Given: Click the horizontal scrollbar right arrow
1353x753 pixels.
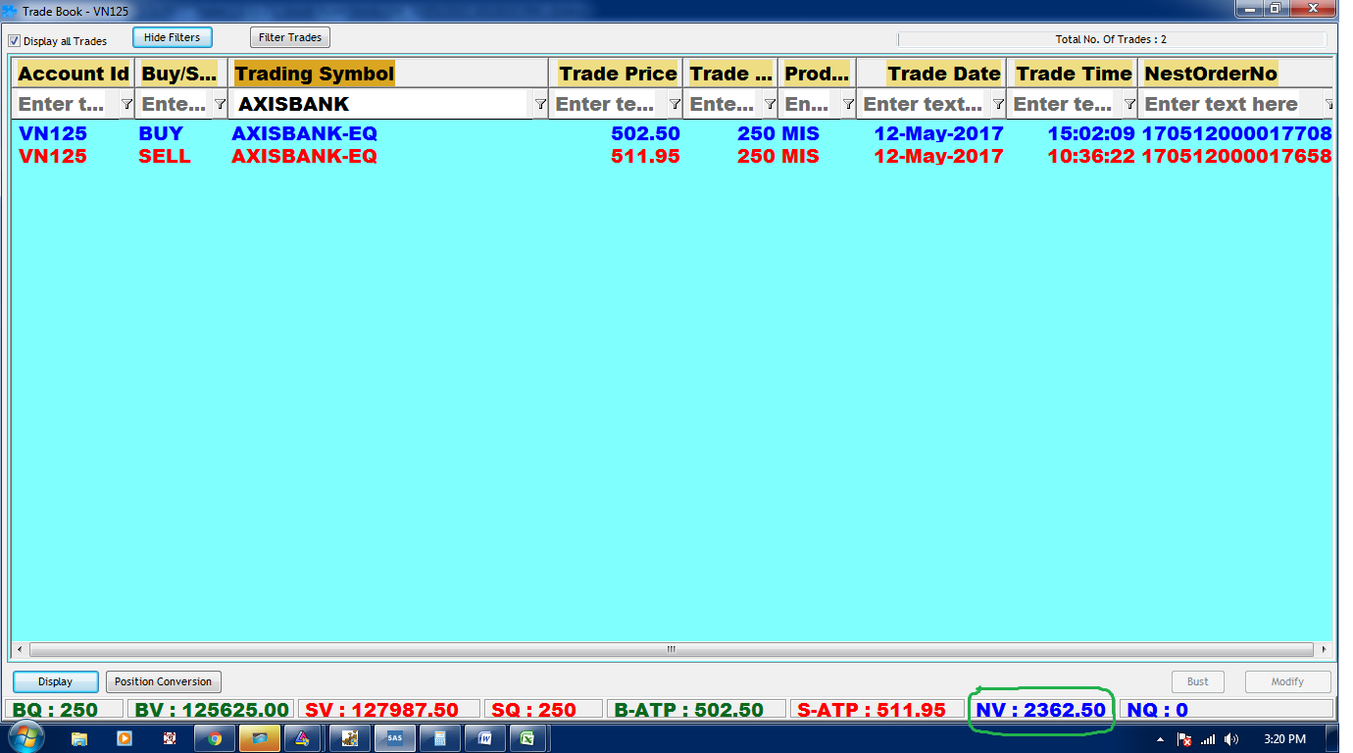Looking at the screenshot, I should [x=1325, y=649].
